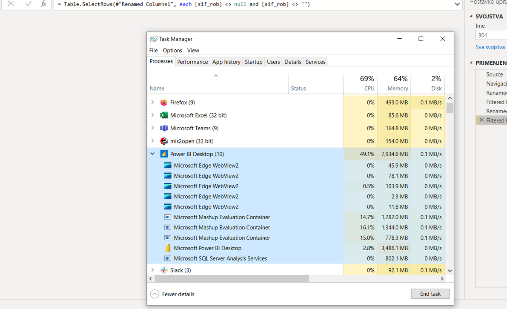Click the Ime name input field
The width and height of the screenshot is (507, 309).
coord(491,35)
